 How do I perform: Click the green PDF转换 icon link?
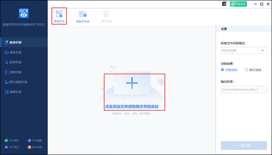point(12,141)
